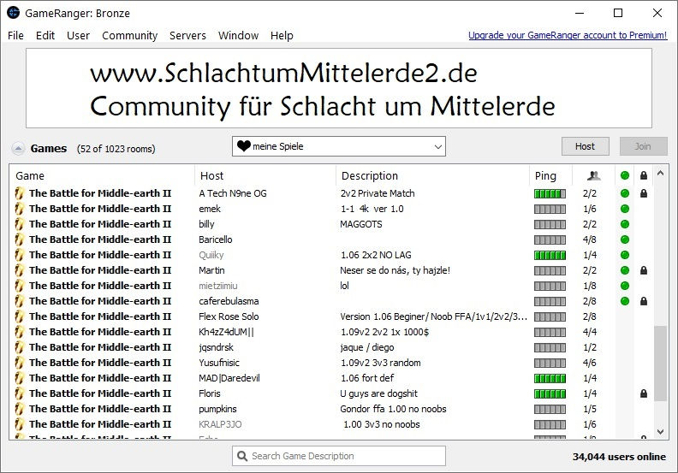
Task: Select the Kh4zZ4dUM|| host row
Action: coord(330,332)
